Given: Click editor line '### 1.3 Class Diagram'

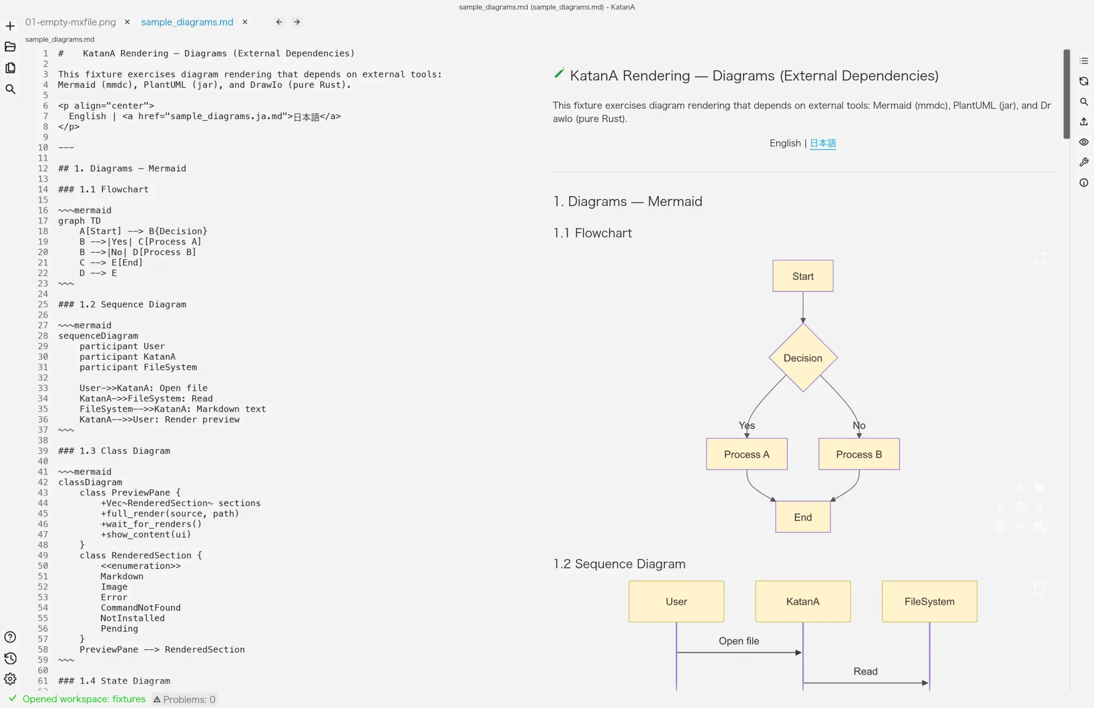Looking at the screenshot, I should coord(114,451).
